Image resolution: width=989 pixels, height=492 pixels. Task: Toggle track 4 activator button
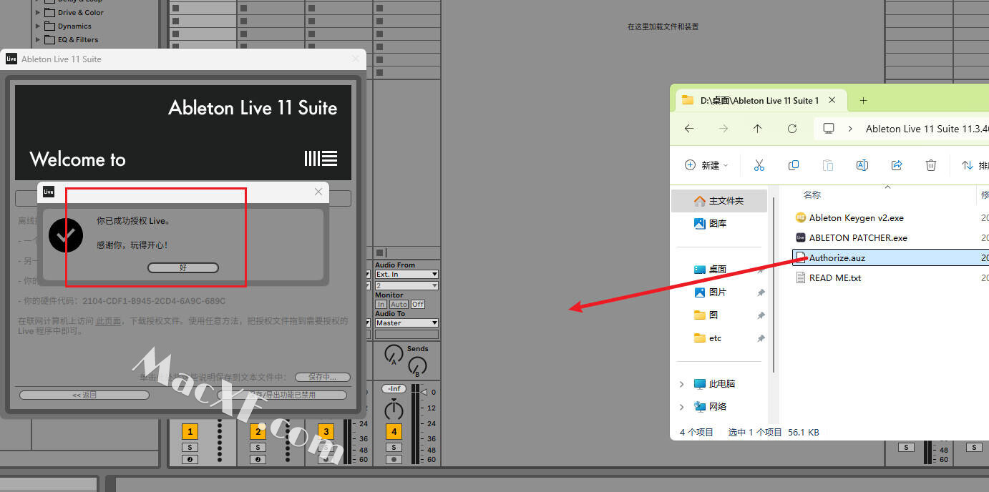click(394, 431)
